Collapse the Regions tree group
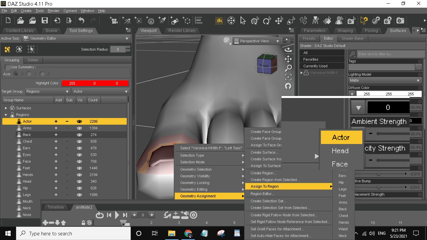This screenshot has width=427, height=240. [6, 115]
